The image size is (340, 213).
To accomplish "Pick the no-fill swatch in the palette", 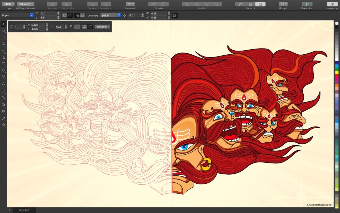I will (337, 23).
